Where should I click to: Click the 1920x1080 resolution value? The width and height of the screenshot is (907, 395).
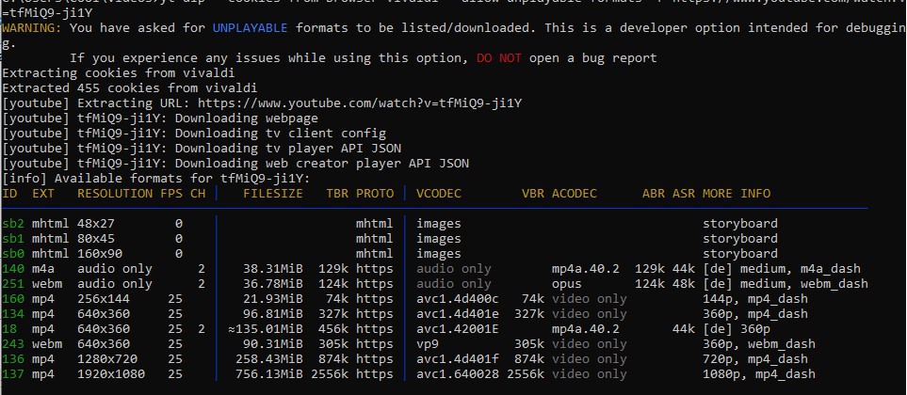114,374
